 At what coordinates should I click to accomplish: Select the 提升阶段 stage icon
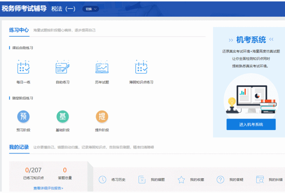click(x=102, y=116)
